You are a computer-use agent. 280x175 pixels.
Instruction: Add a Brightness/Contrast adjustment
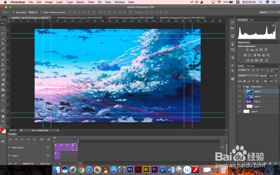coord(247,50)
